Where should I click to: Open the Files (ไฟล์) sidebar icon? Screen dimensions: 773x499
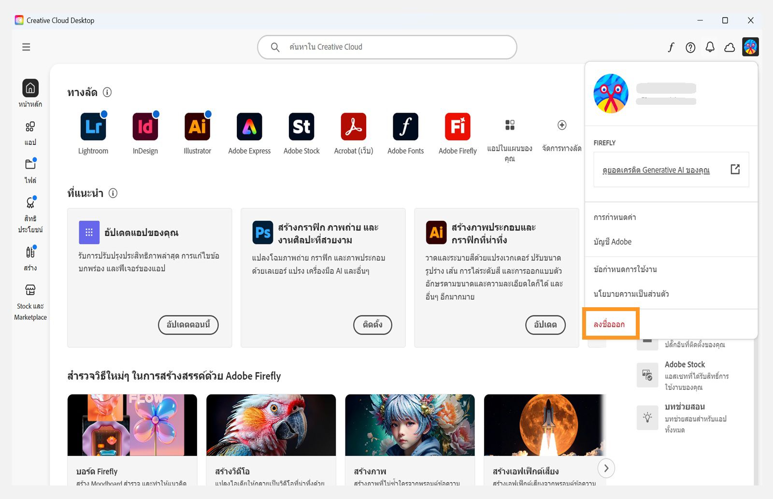click(30, 164)
